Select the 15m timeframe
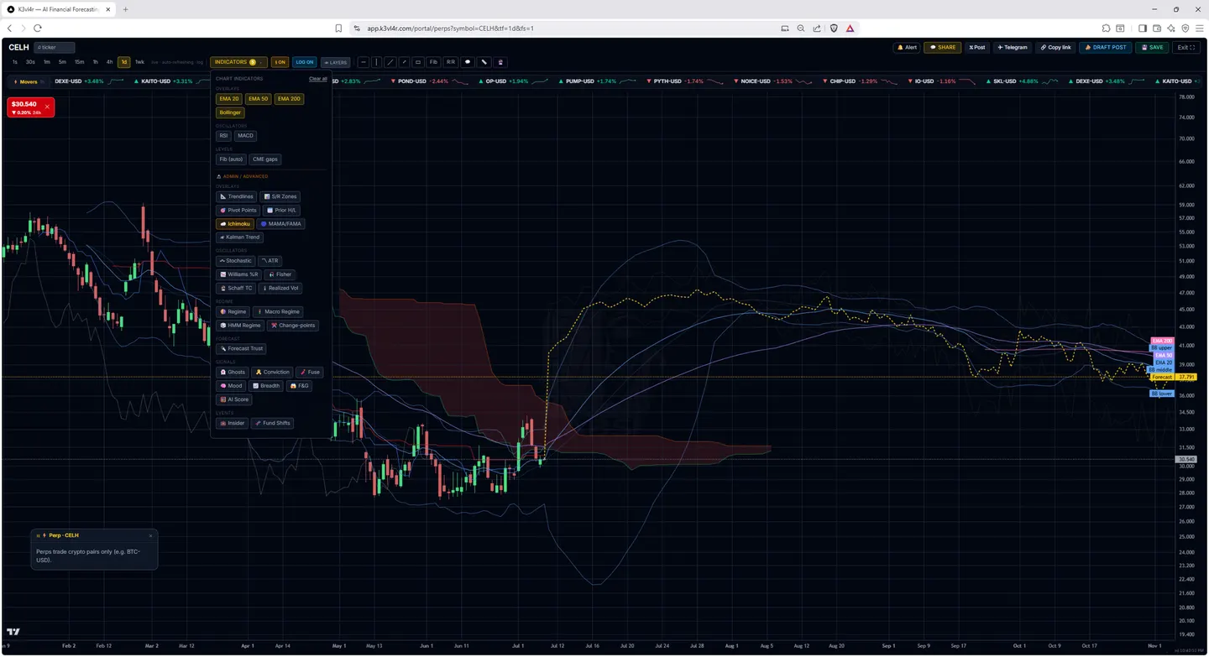The image size is (1209, 657). click(79, 62)
